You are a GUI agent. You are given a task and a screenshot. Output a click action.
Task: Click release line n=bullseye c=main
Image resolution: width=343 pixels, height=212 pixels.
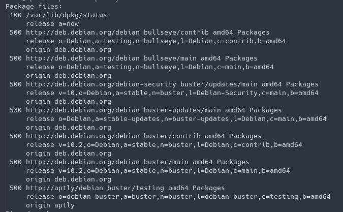(150, 67)
